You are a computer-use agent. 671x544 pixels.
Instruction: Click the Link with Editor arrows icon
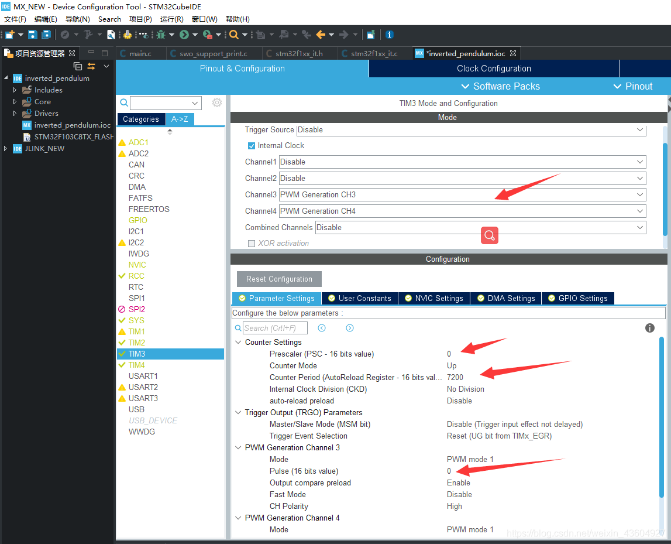(x=91, y=66)
